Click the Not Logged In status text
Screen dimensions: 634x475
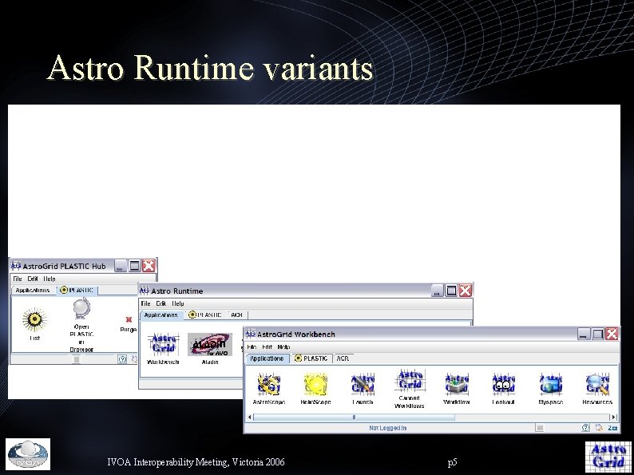[x=388, y=428]
